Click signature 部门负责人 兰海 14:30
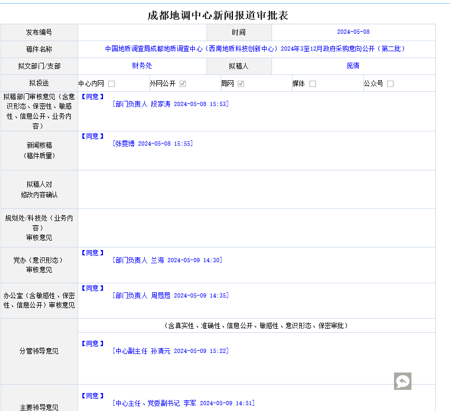450x411 pixels. (167, 260)
